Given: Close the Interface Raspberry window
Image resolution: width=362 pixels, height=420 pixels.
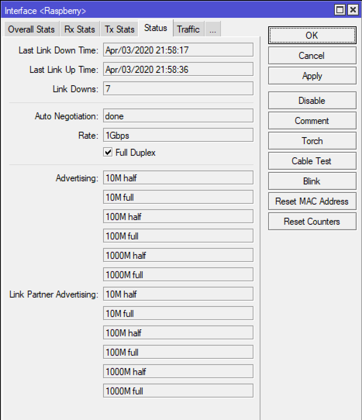Looking at the screenshot, I should pos(353,10).
